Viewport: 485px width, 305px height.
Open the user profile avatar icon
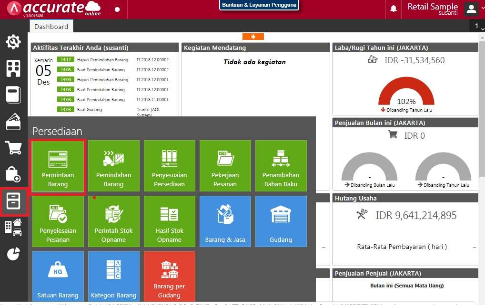click(x=471, y=9)
